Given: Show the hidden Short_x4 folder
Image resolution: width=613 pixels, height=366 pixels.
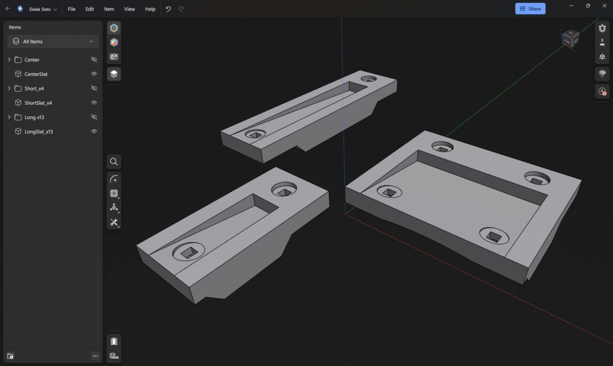Looking at the screenshot, I should pos(94,89).
